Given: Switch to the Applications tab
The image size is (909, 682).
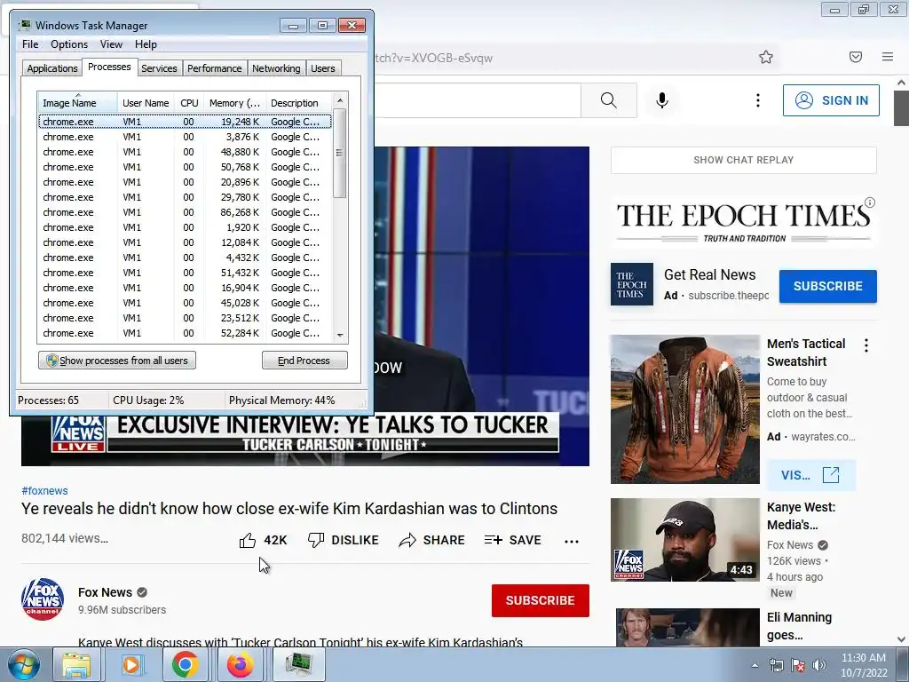Looking at the screenshot, I should (52, 68).
